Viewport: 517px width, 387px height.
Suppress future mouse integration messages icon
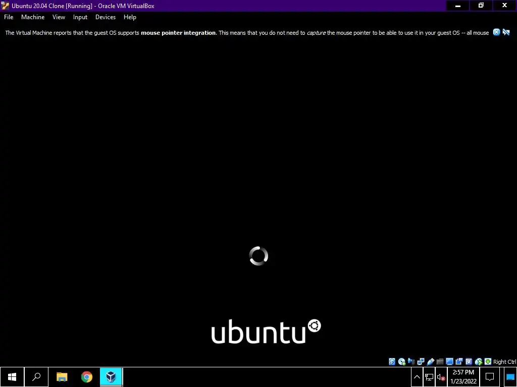click(506, 32)
